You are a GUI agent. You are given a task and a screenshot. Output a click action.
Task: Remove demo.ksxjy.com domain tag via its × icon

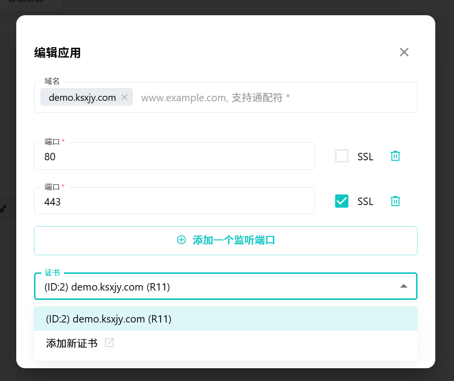pos(125,97)
